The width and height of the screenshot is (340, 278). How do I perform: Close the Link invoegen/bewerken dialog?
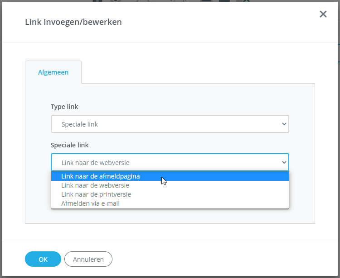[323, 14]
